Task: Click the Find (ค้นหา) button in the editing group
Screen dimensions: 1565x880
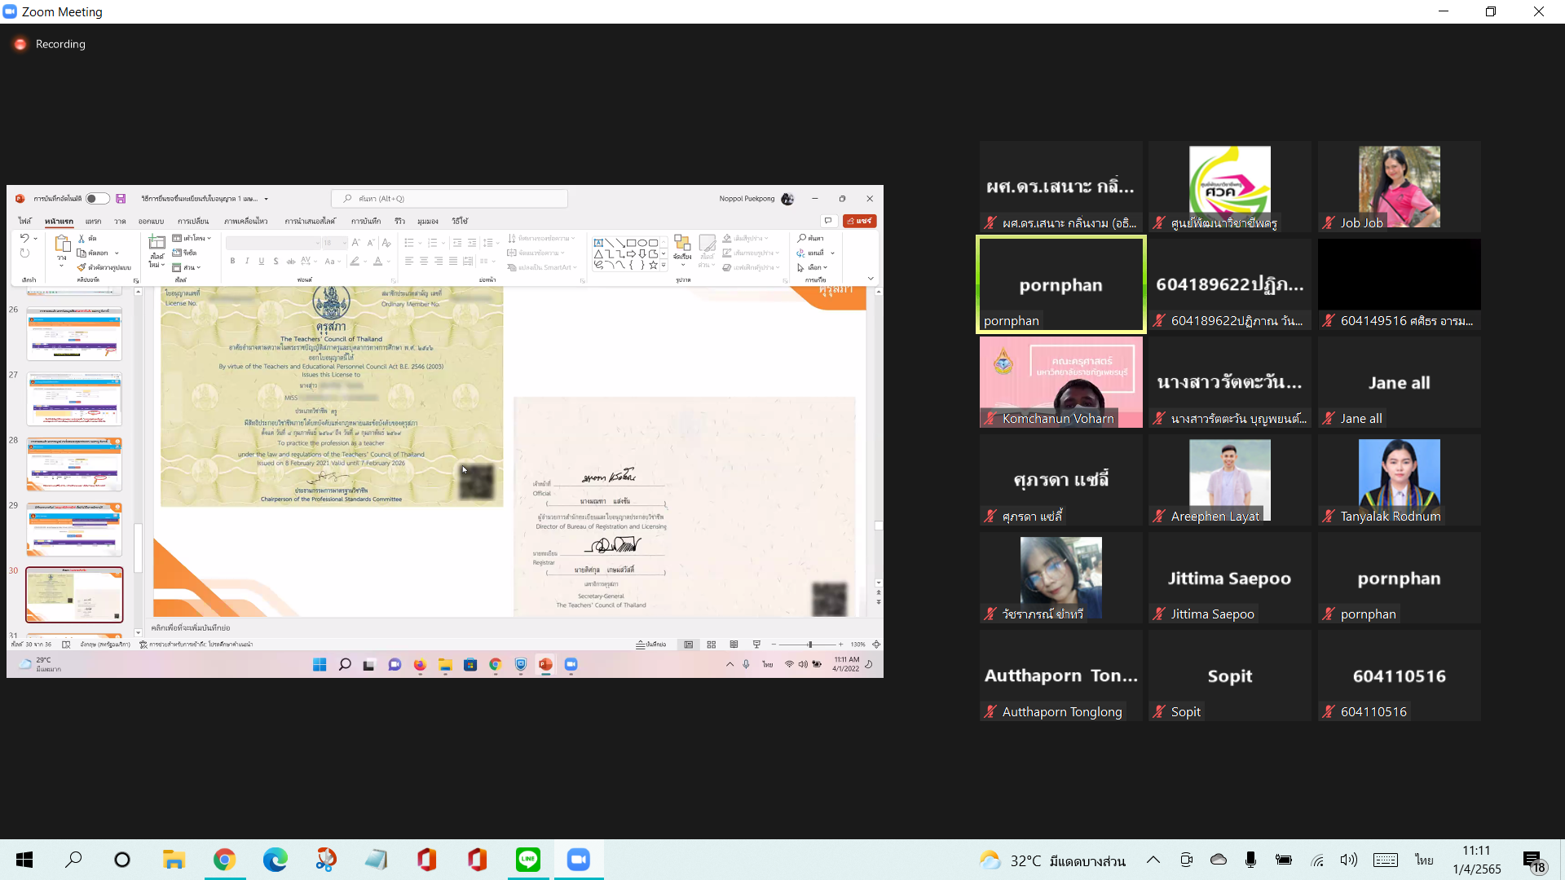Action: click(x=811, y=239)
